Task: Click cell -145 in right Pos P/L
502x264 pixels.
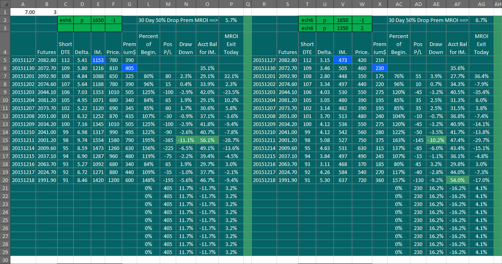Action: click(418, 140)
